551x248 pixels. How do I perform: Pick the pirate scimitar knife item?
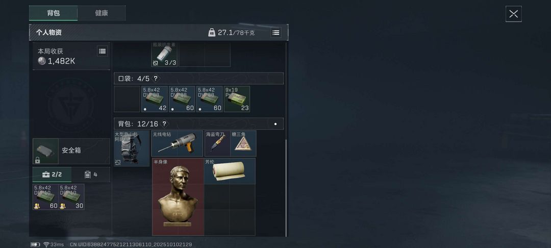click(217, 143)
